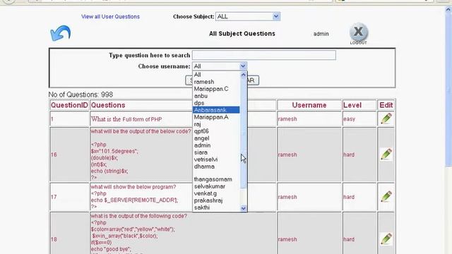Pick 'selvakumar' in the username list
The width and height of the screenshot is (452, 254).
coord(216,186)
